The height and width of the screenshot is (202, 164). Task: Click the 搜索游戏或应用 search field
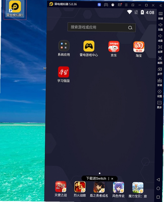(102, 27)
